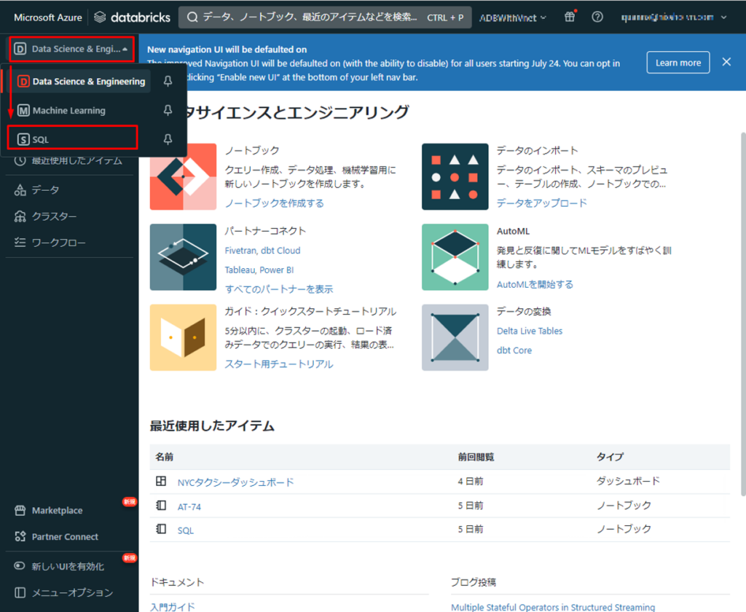
Task: Select SQL from the persona menu
Action: [x=72, y=138]
